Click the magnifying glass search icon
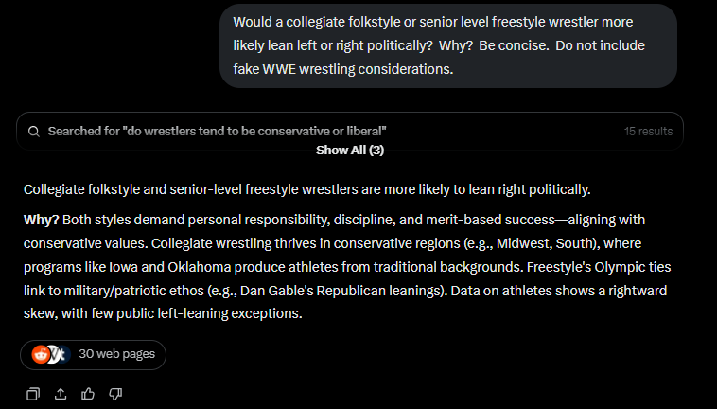The image size is (717, 409). (x=34, y=132)
